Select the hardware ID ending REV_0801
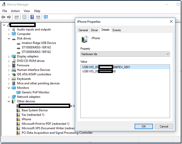Viewport: 182px width, 144px height. tap(125, 67)
